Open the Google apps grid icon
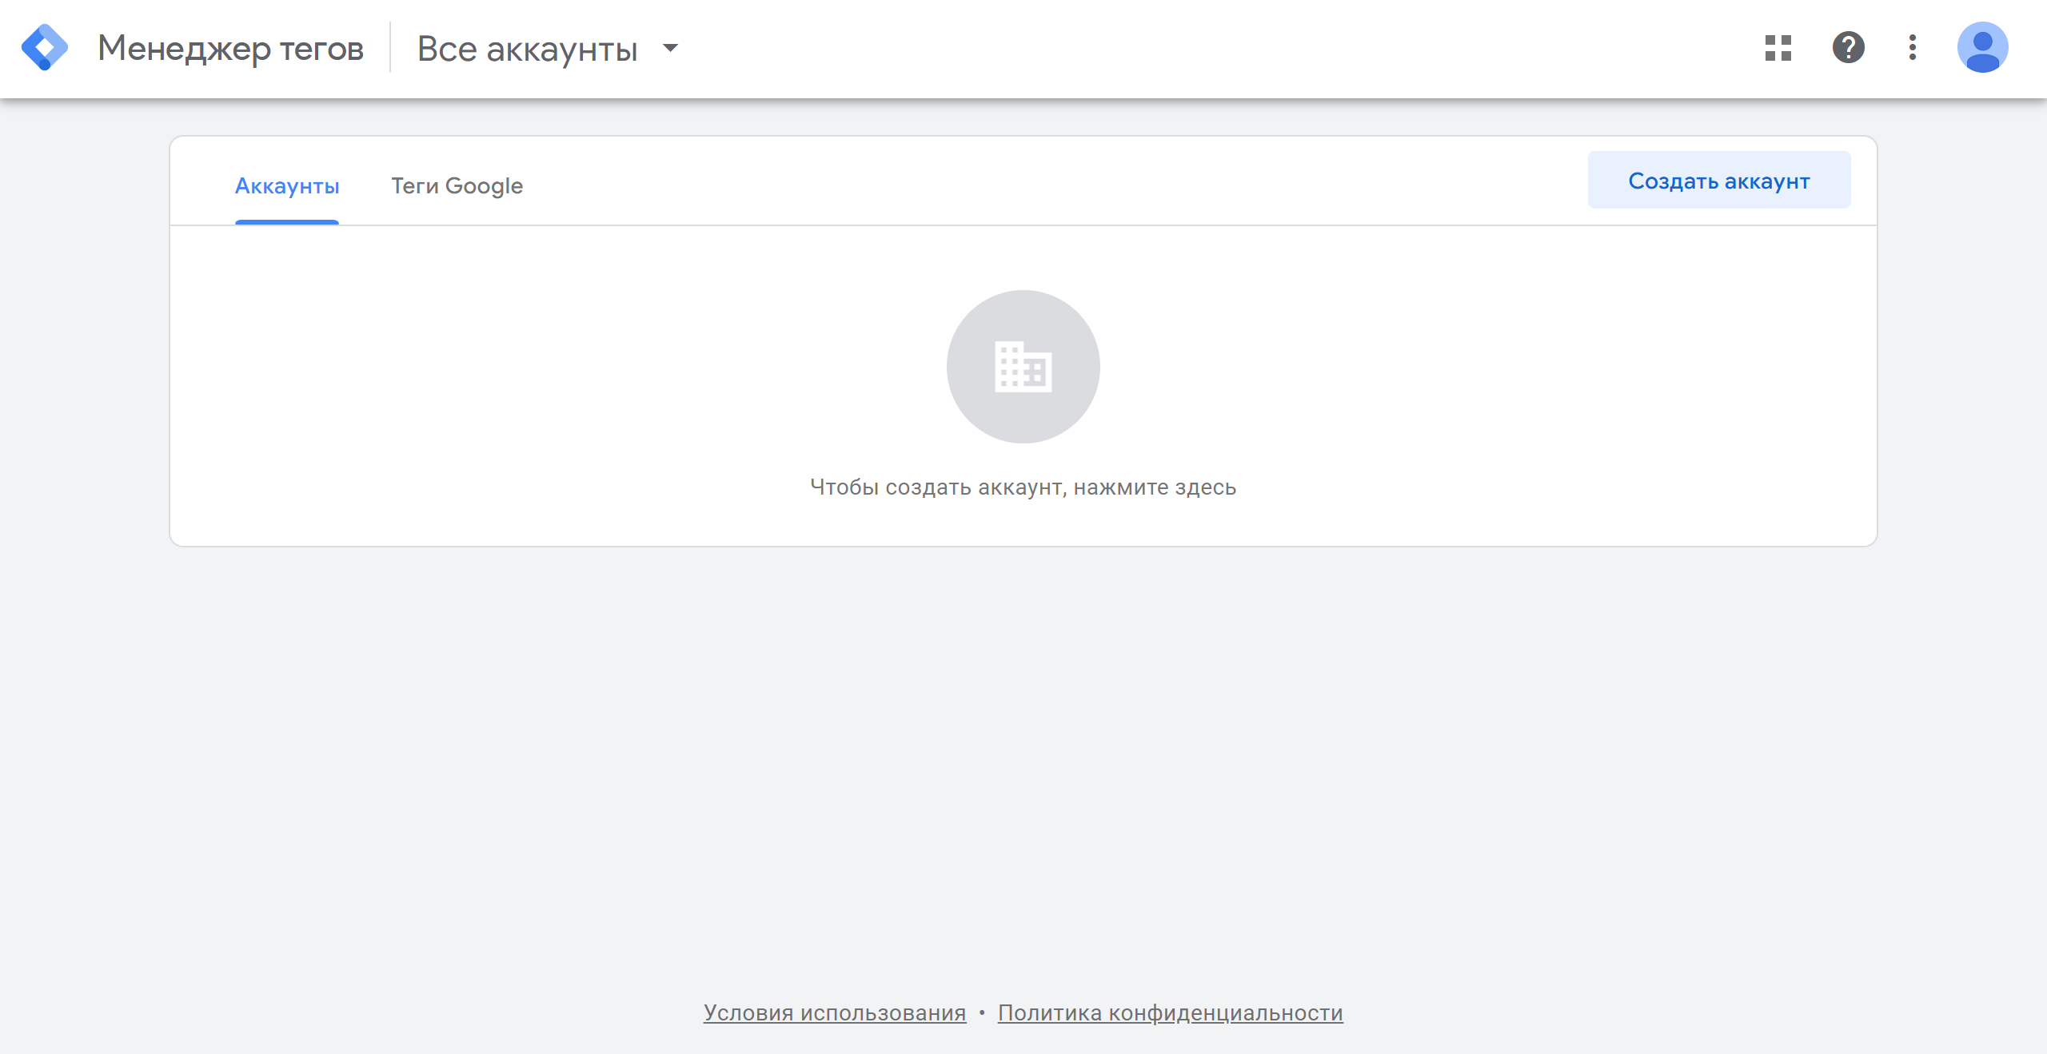 (1778, 48)
